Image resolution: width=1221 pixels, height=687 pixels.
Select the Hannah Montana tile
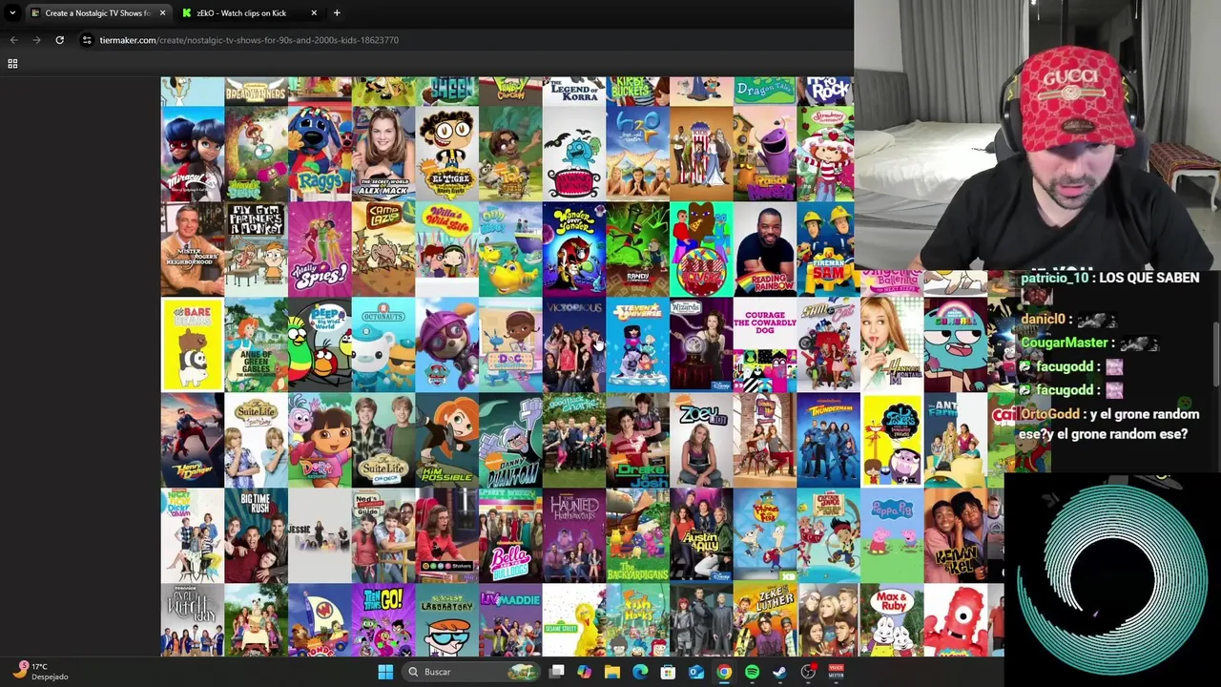(x=892, y=344)
